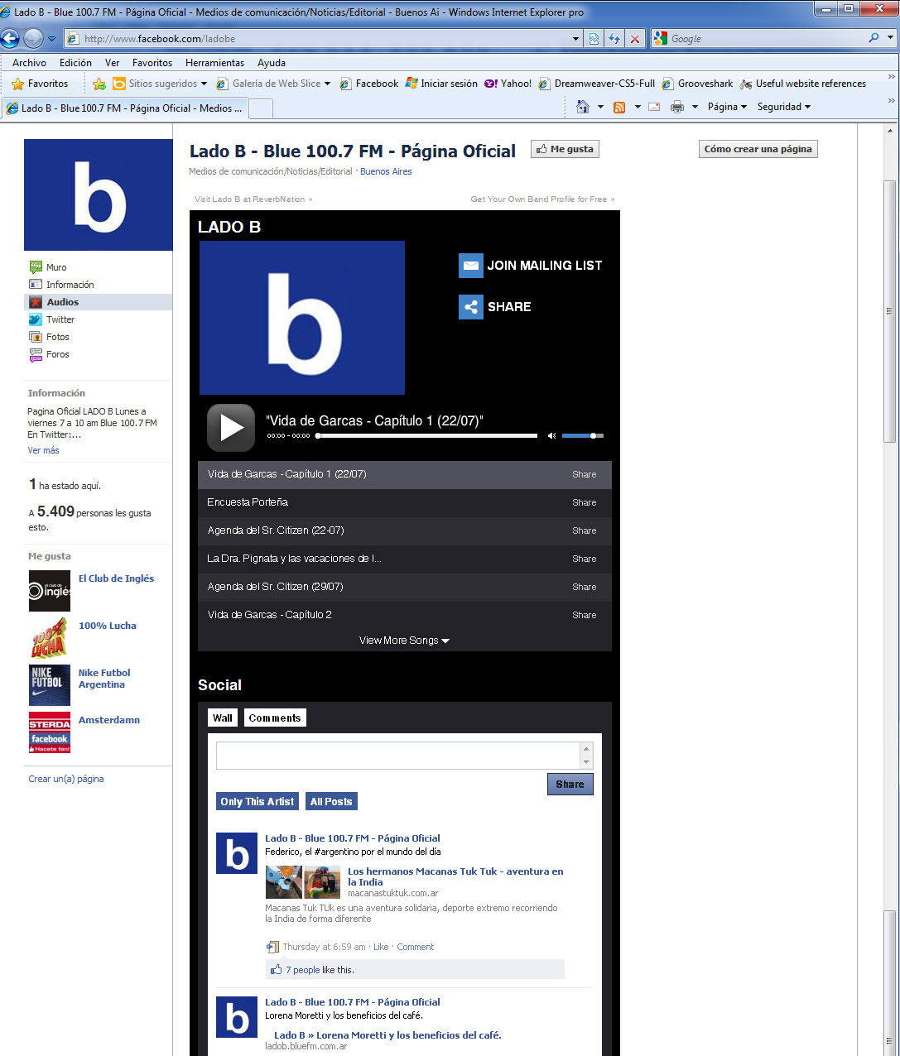
Task: Click the orange RSS feeds icon
Action: [619, 107]
